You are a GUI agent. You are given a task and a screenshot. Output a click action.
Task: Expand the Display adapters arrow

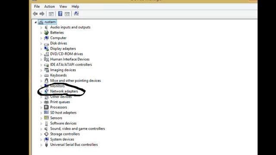[41, 49]
